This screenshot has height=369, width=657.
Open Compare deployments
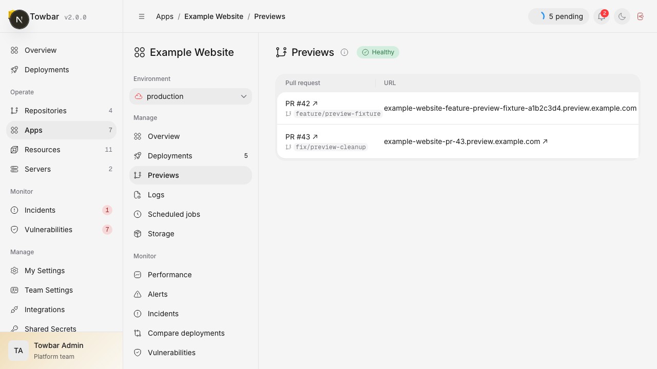[x=190, y=333]
